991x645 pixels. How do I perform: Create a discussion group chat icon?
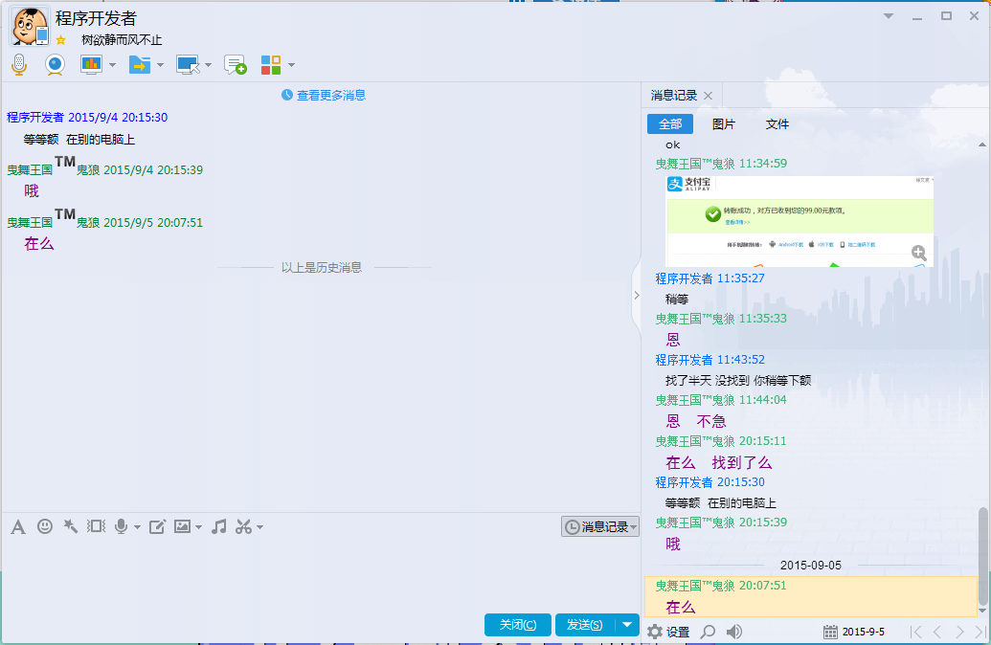pos(236,64)
